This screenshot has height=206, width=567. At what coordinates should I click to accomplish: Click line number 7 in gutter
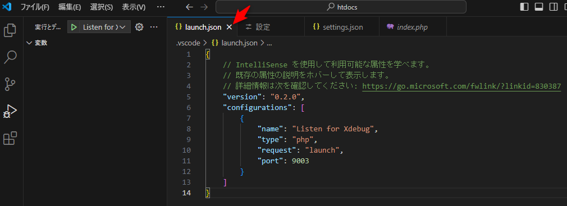click(188, 118)
